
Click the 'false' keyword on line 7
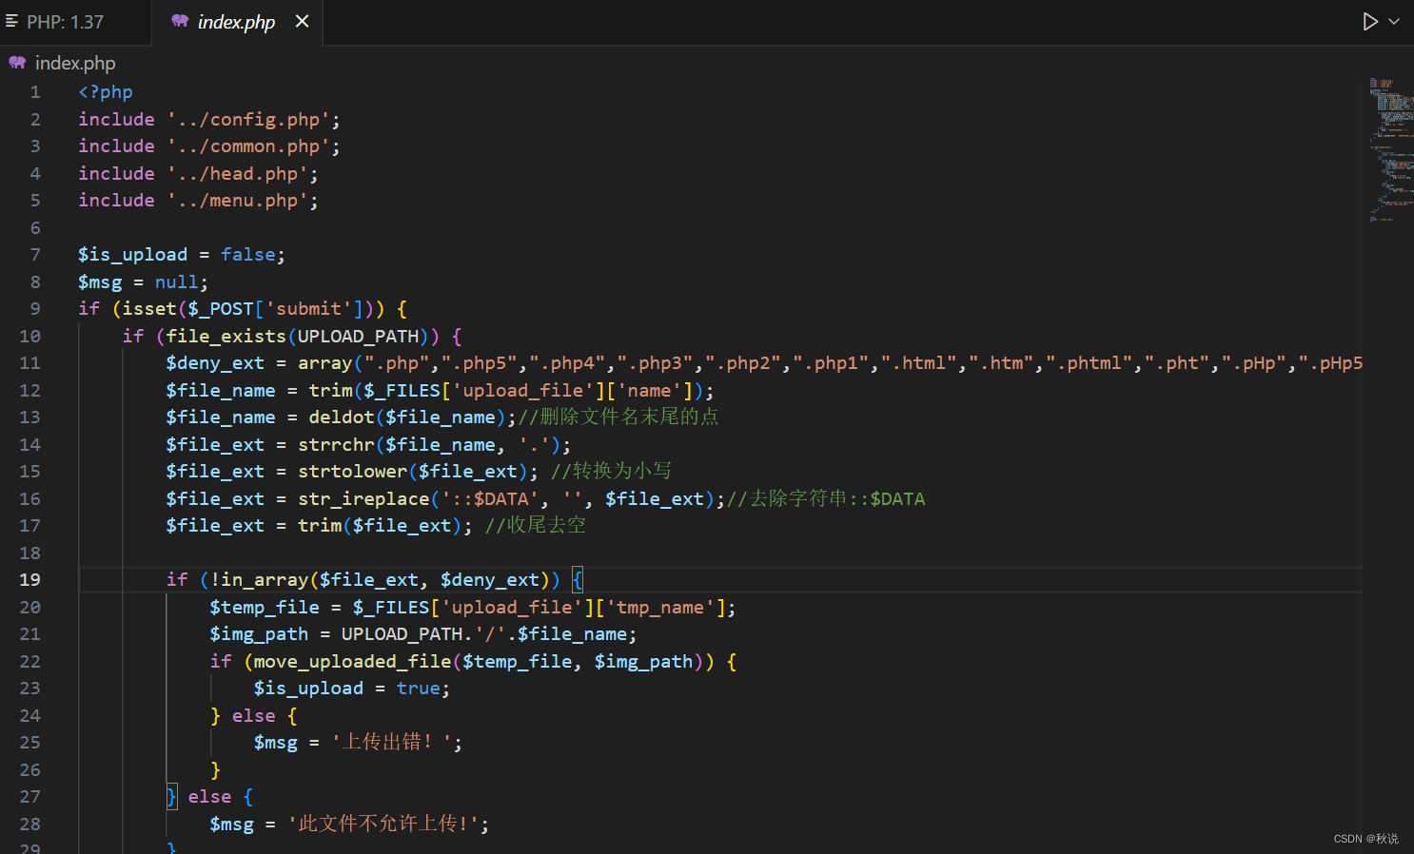point(248,255)
